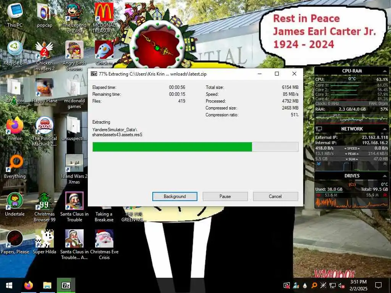Click the RAM usage 2.3 GB/4.0 GB
Viewport: 391px width, 293px height.
coord(352,109)
